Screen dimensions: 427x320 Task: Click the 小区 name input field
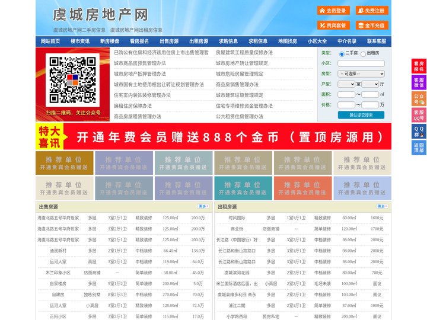pyautogui.click(x=361, y=63)
